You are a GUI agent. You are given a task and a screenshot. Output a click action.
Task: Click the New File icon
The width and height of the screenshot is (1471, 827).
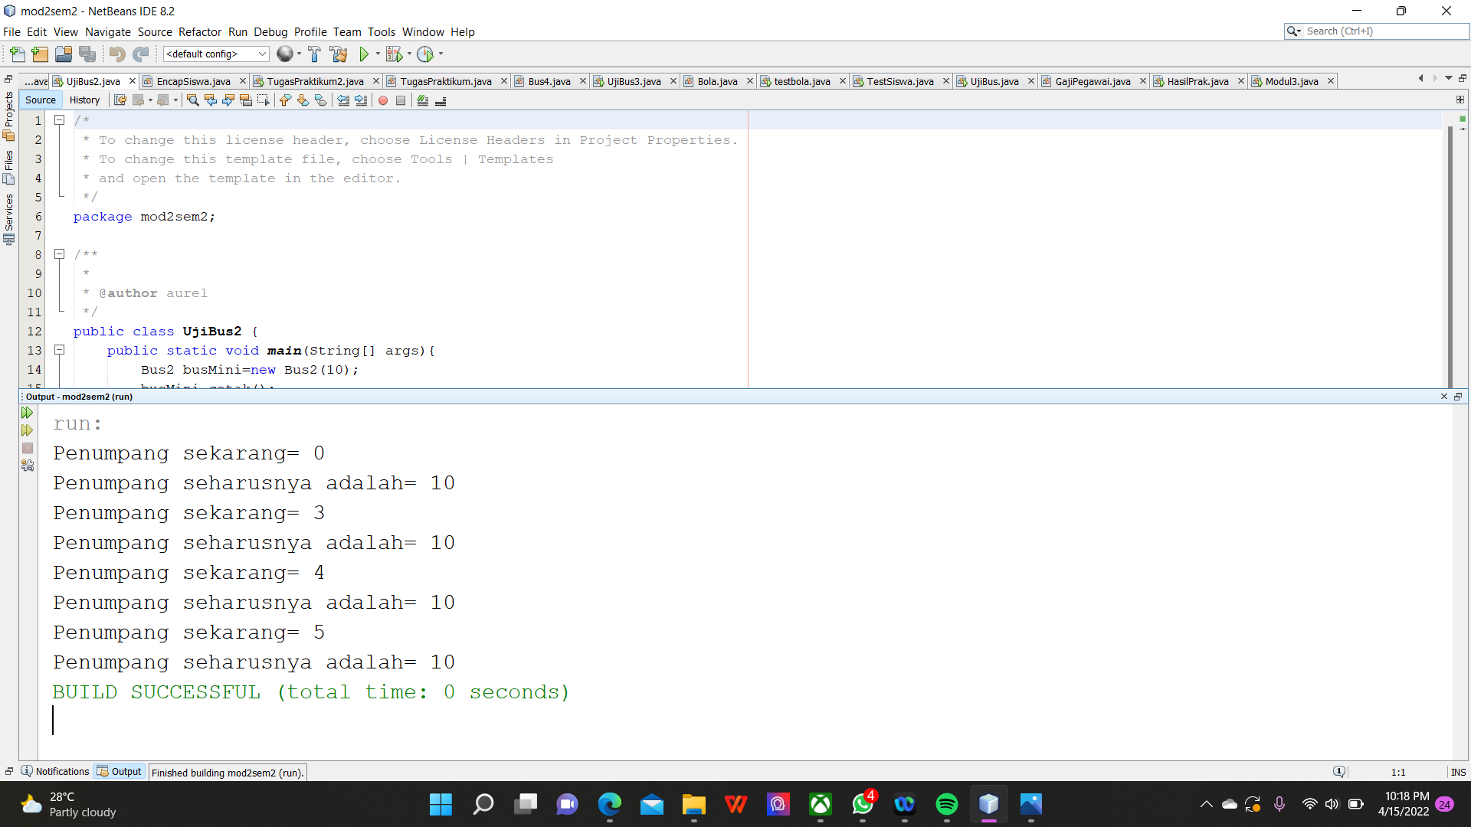pos(17,54)
